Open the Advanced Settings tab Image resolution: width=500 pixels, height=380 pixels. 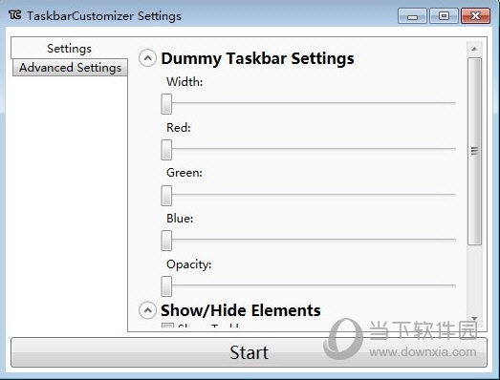70,68
